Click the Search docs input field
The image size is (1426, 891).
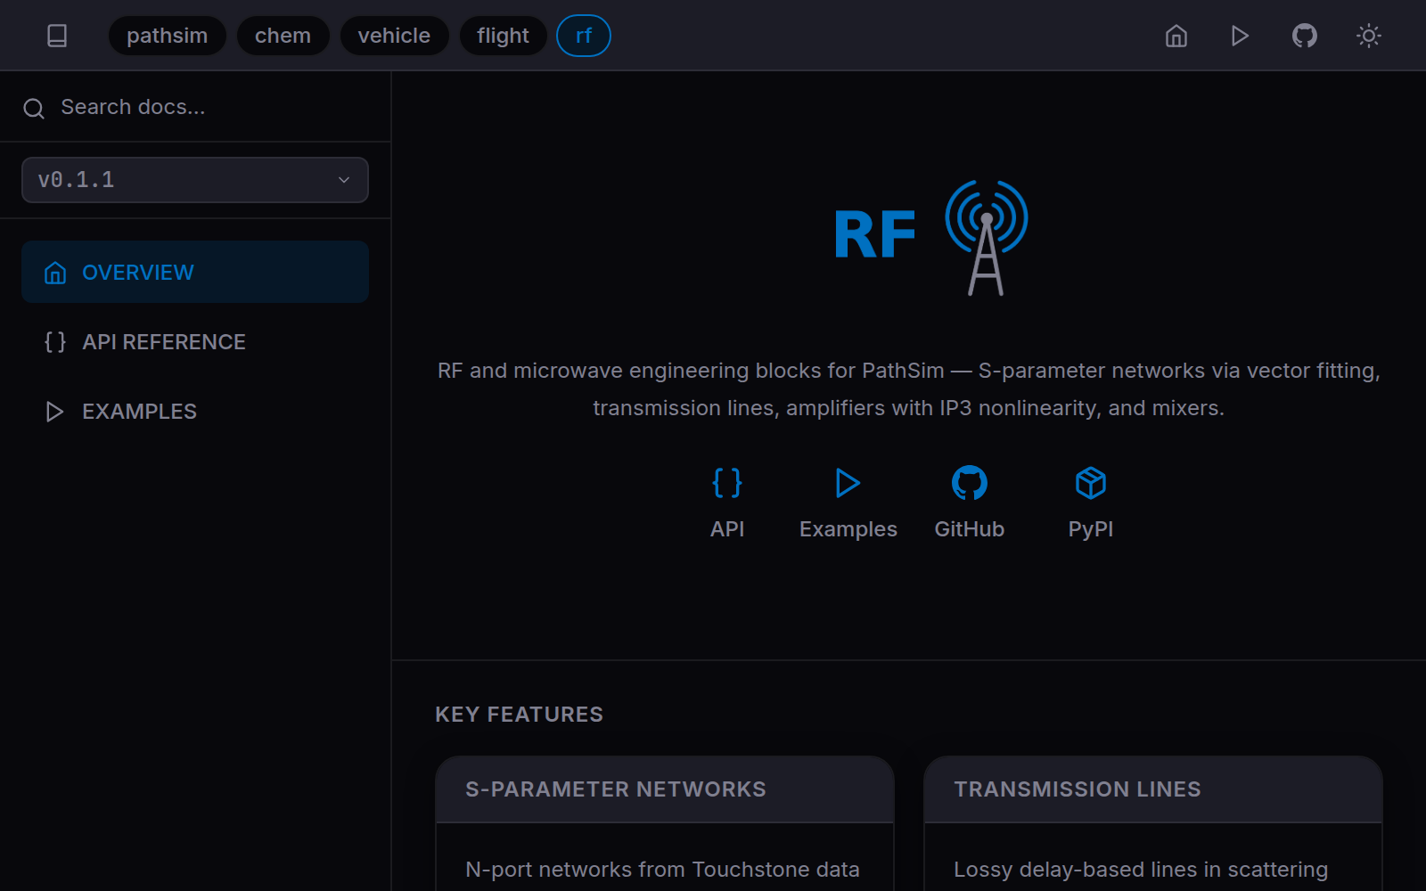(x=133, y=106)
